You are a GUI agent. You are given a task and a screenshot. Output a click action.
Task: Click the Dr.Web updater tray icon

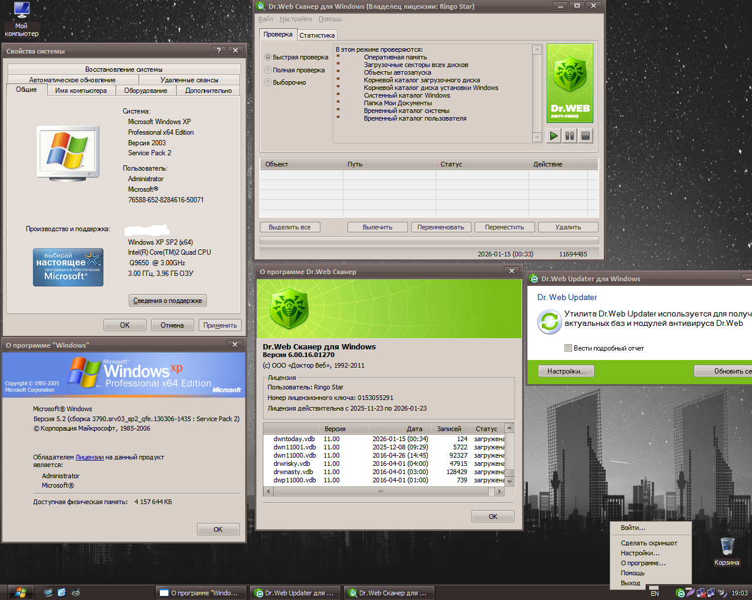coord(680,593)
